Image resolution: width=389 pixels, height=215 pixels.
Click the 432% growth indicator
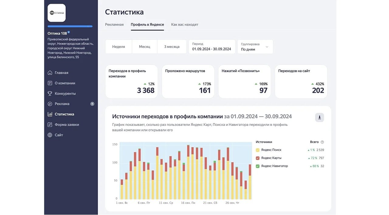pyautogui.click(x=318, y=84)
